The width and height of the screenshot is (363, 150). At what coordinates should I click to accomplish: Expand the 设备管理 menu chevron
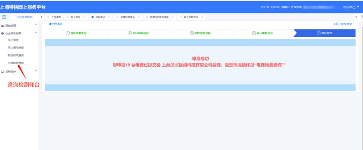pos(36,25)
